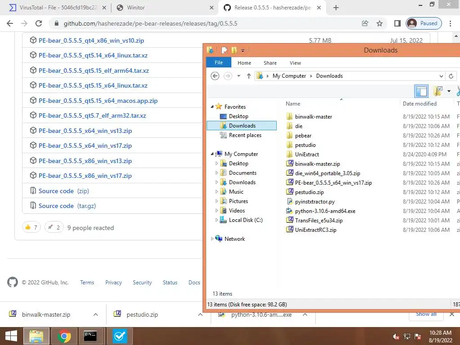Expand Documents in navigation tree
The height and width of the screenshot is (345, 460).
[217, 173]
